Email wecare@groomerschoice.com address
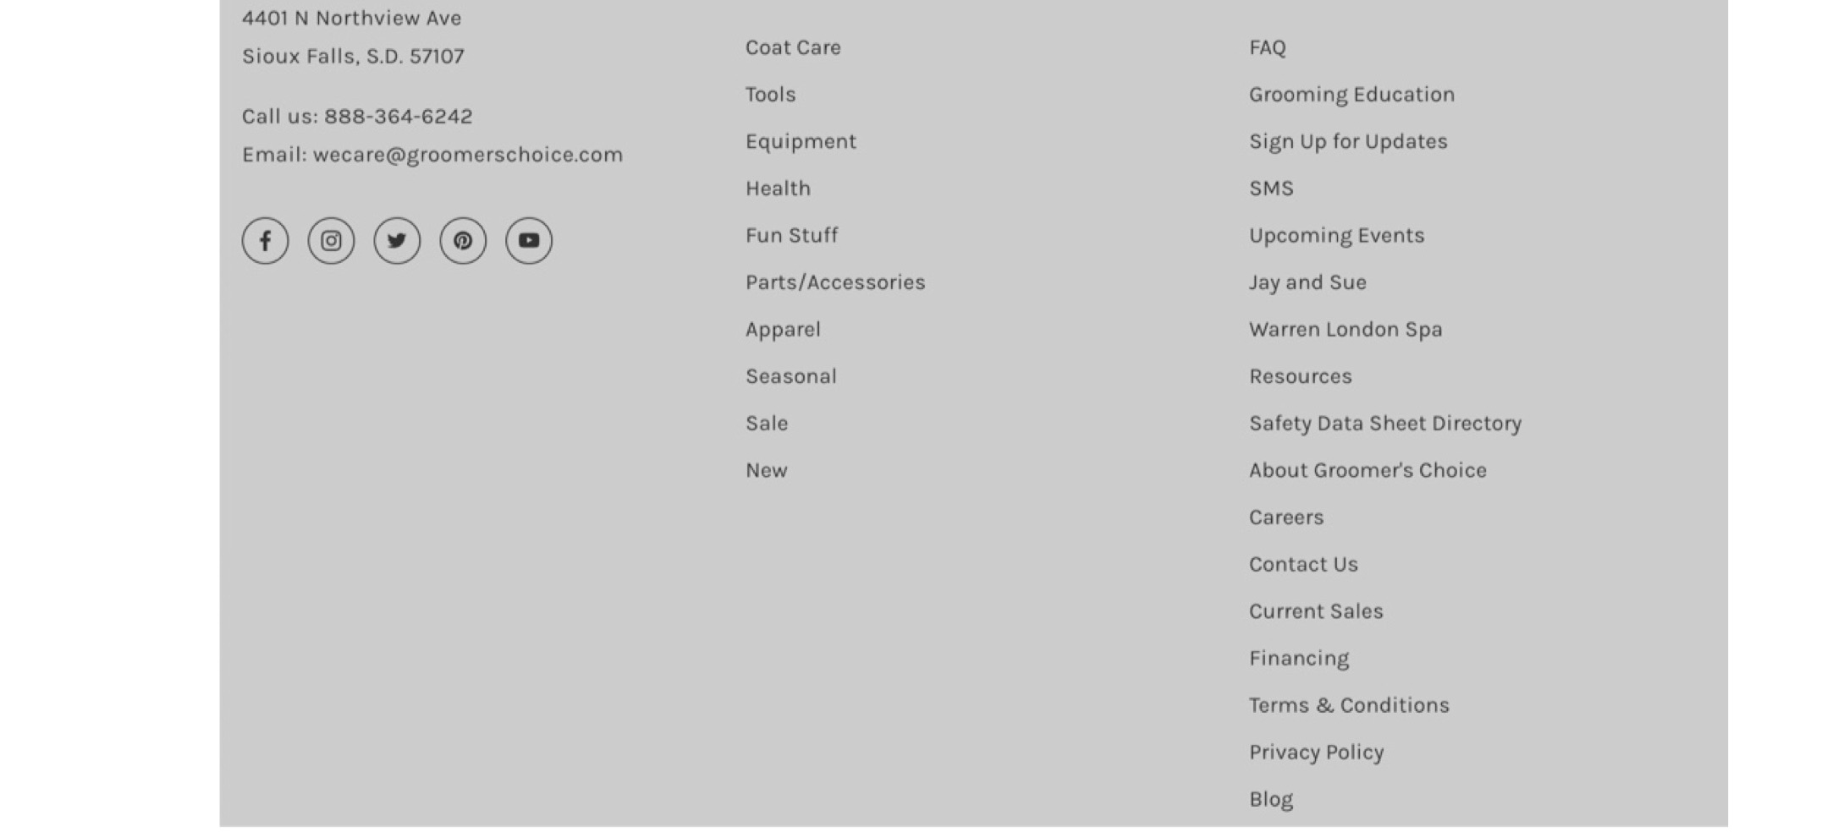The height and width of the screenshot is (832, 1838). tap(468, 155)
